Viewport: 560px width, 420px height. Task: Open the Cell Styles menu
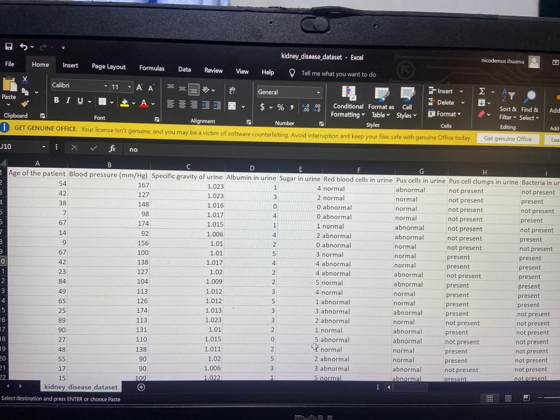coord(407,104)
